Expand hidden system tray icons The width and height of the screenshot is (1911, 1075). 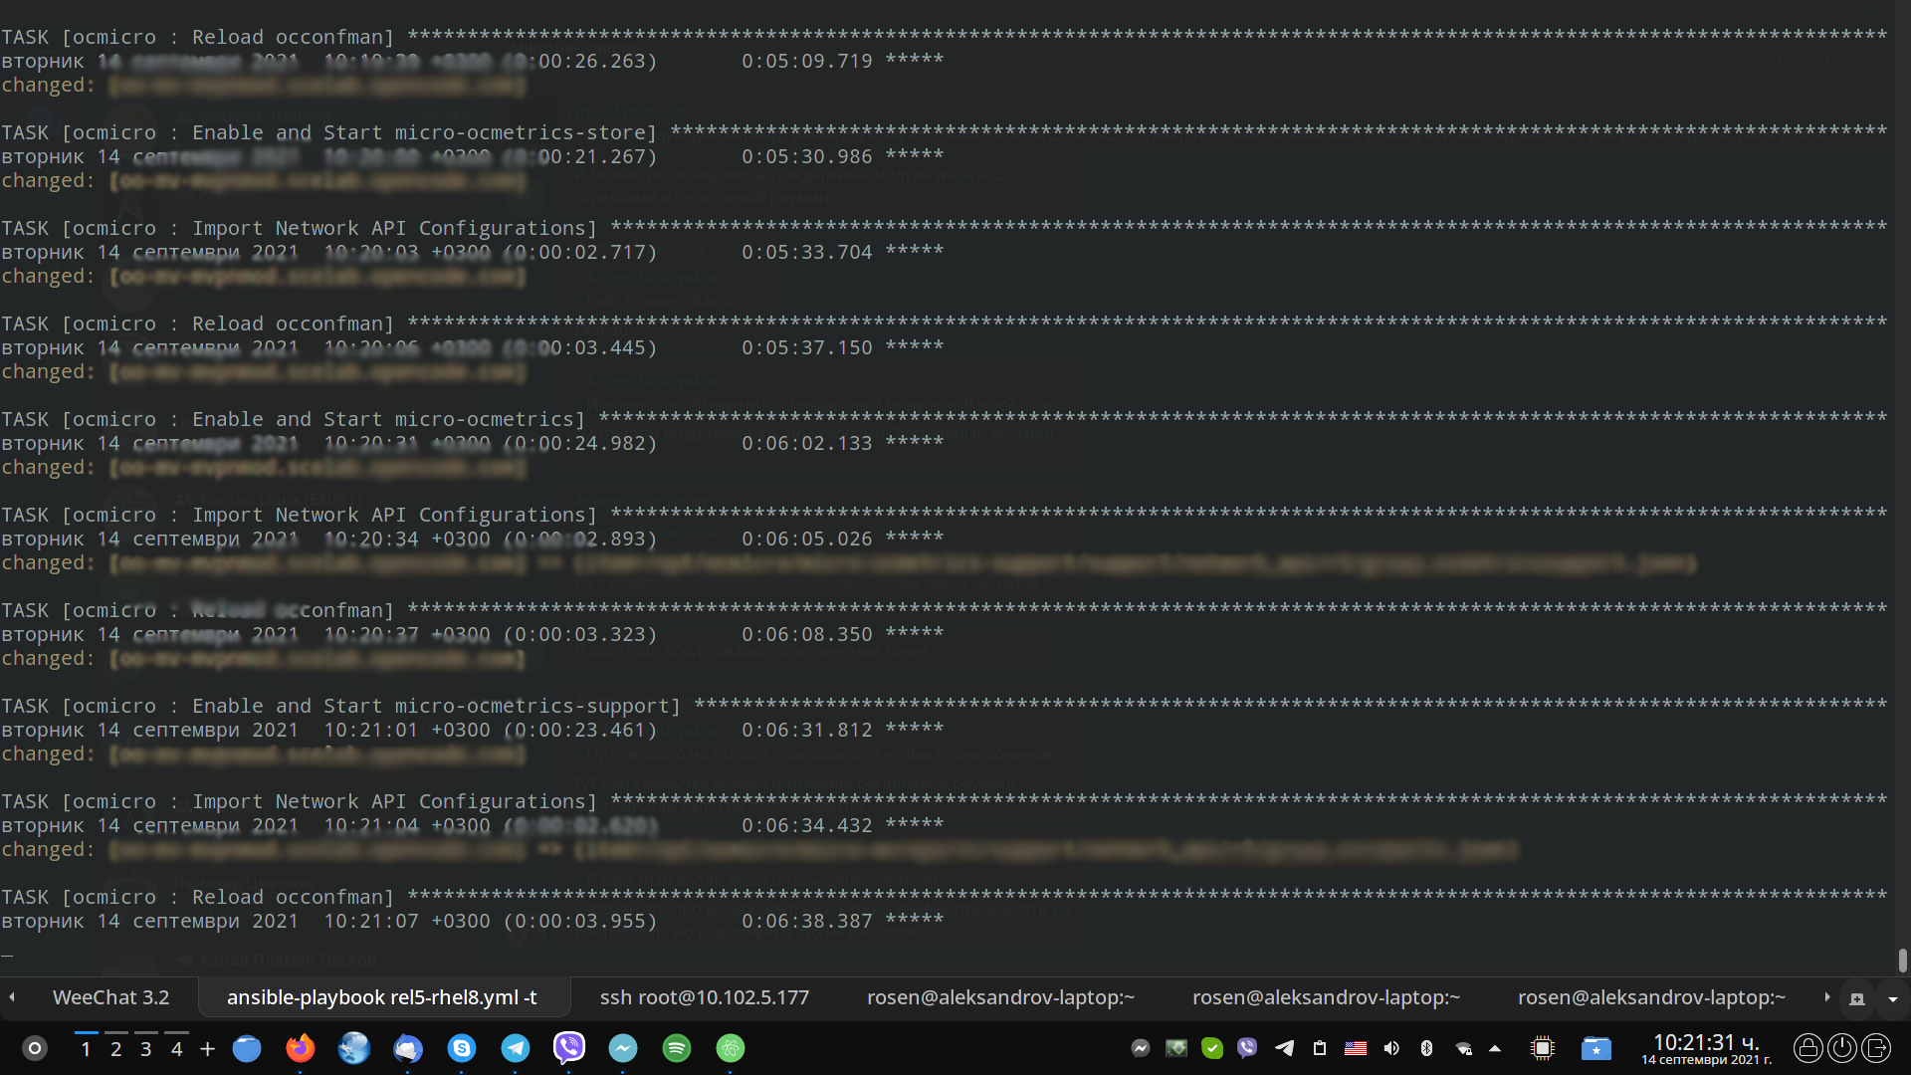pyautogui.click(x=1495, y=1048)
